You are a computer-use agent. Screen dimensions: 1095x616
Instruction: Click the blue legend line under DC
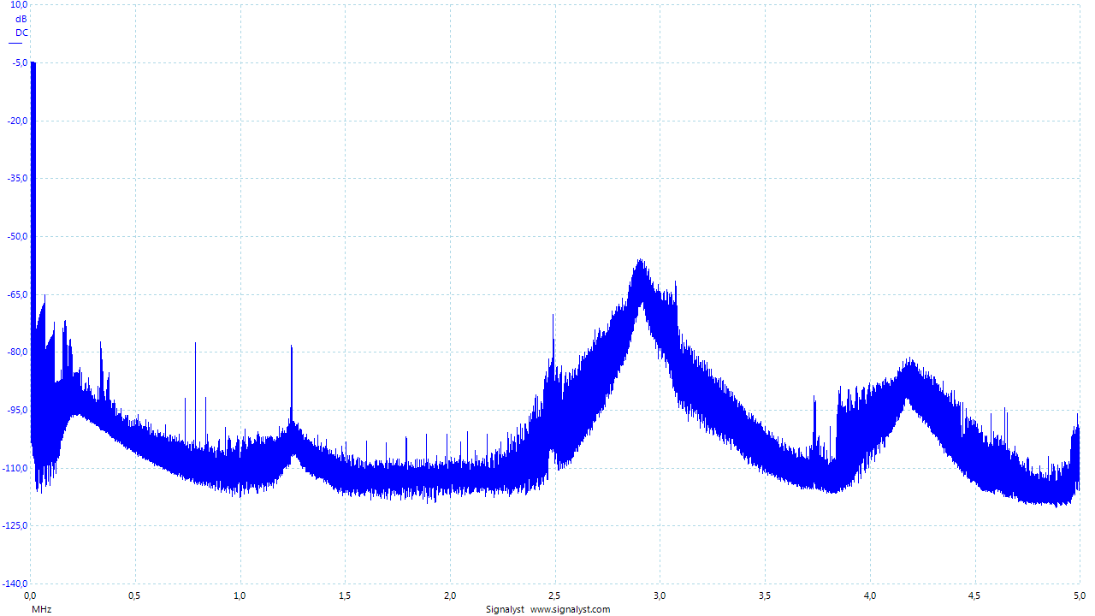15,42
